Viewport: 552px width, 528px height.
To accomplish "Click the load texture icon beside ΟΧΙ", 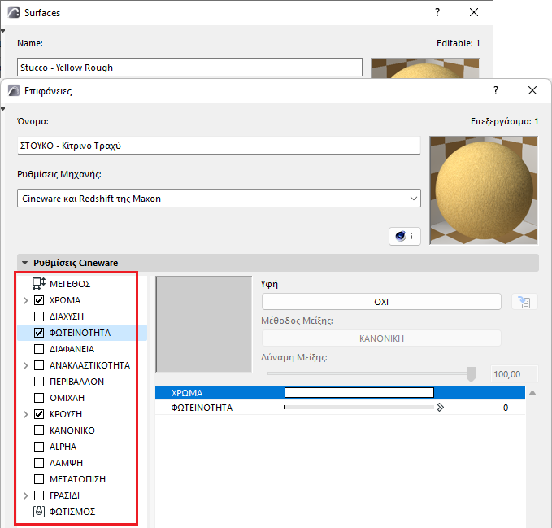I will point(524,302).
